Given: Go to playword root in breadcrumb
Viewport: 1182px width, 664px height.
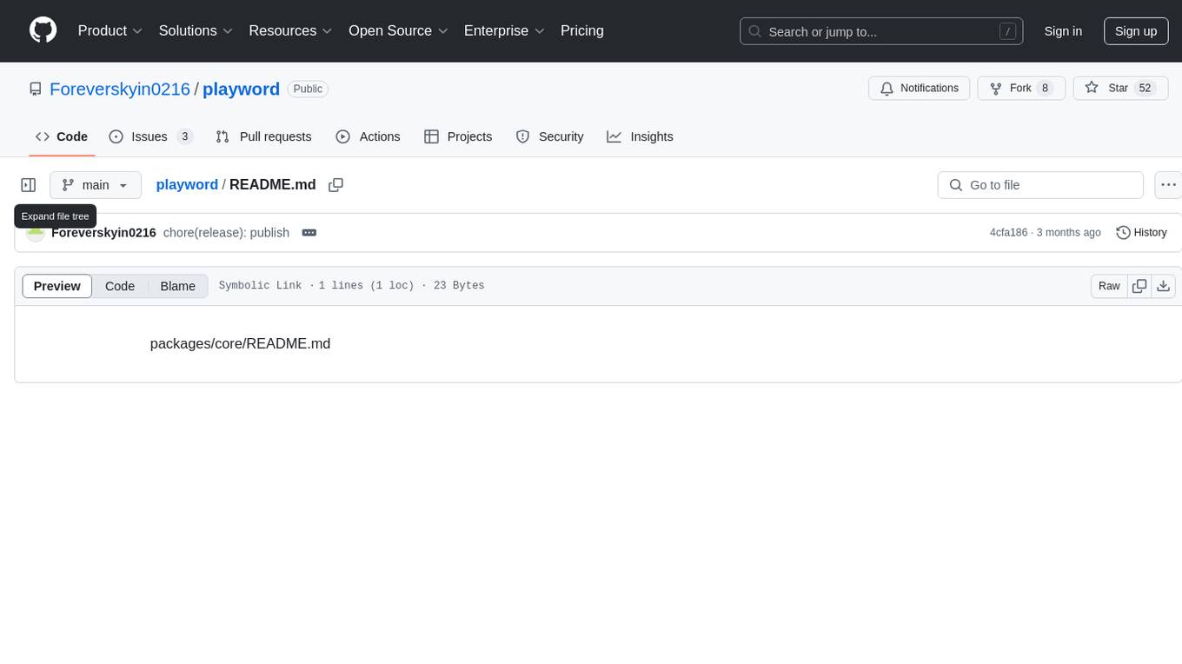Looking at the screenshot, I should tap(187, 185).
